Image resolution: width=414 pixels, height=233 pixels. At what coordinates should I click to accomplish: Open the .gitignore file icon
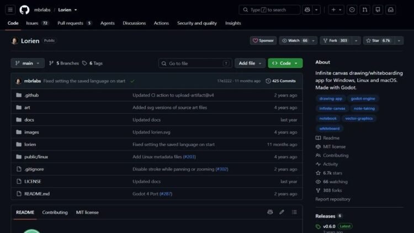click(19, 169)
